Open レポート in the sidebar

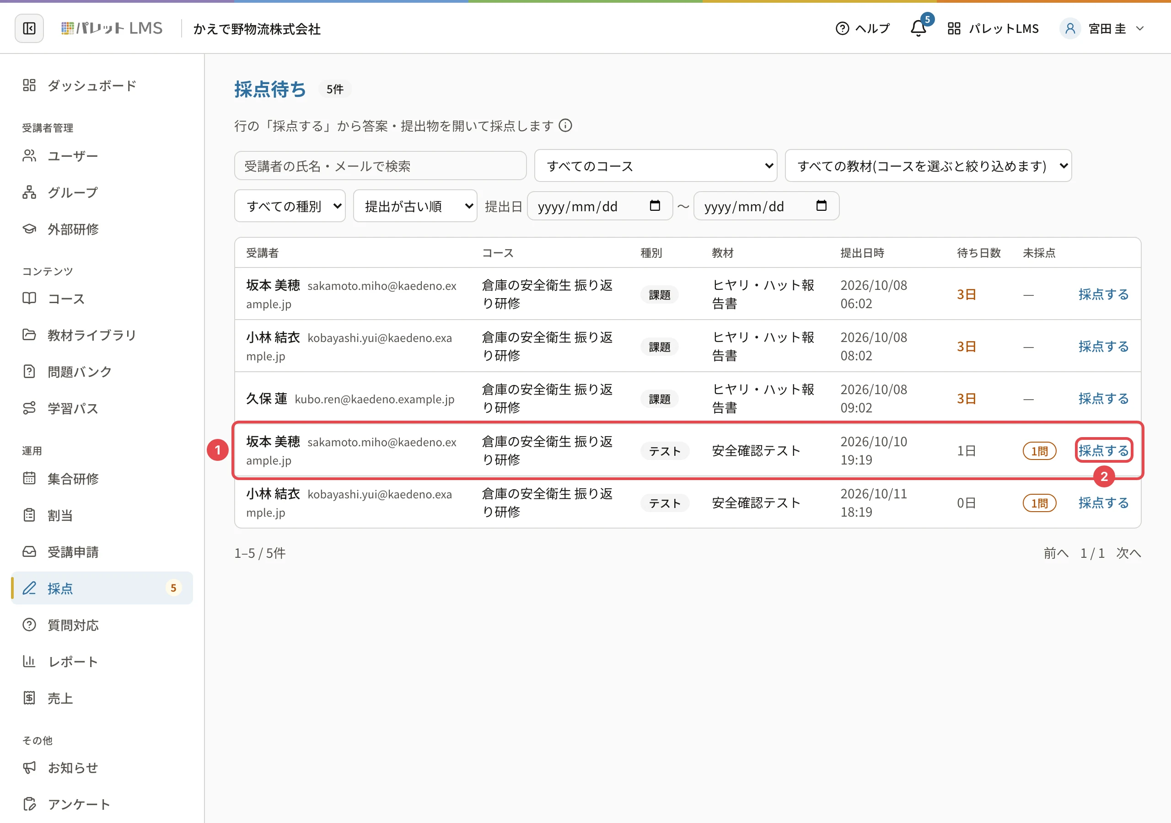[102, 661]
